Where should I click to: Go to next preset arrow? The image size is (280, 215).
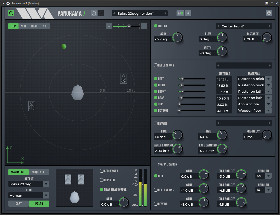[165, 13]
